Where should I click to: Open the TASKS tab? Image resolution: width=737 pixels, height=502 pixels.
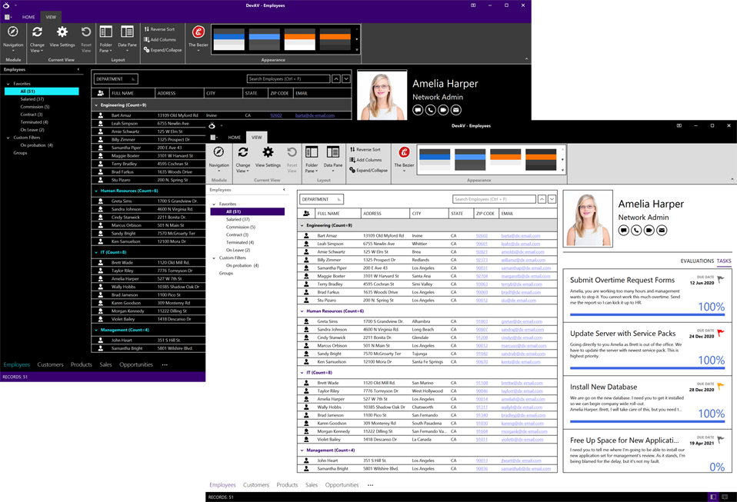point(724,261)
